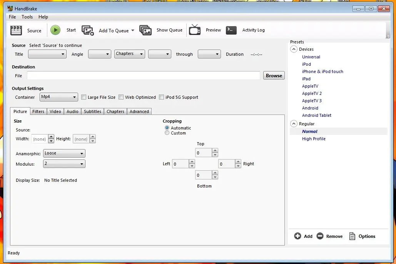This screenshot has height=264, width=396.
Task: Select Custom cropping radio button
Action: (x=167, y=133)
